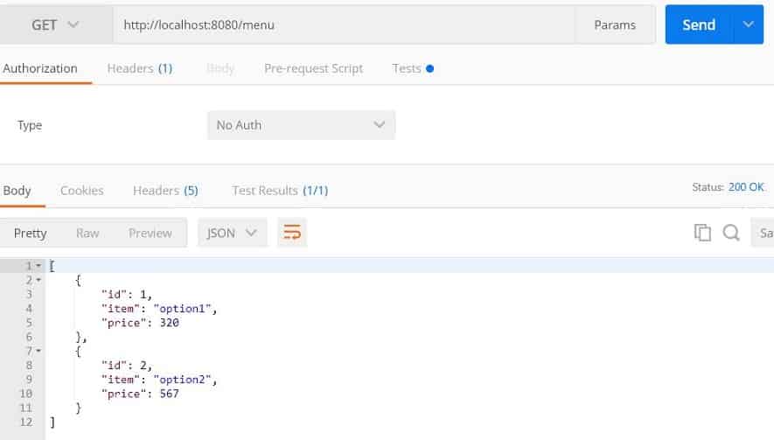Open the No Auth type dropdown
Viewport: 774px width, 440px height.
point(301,125)
